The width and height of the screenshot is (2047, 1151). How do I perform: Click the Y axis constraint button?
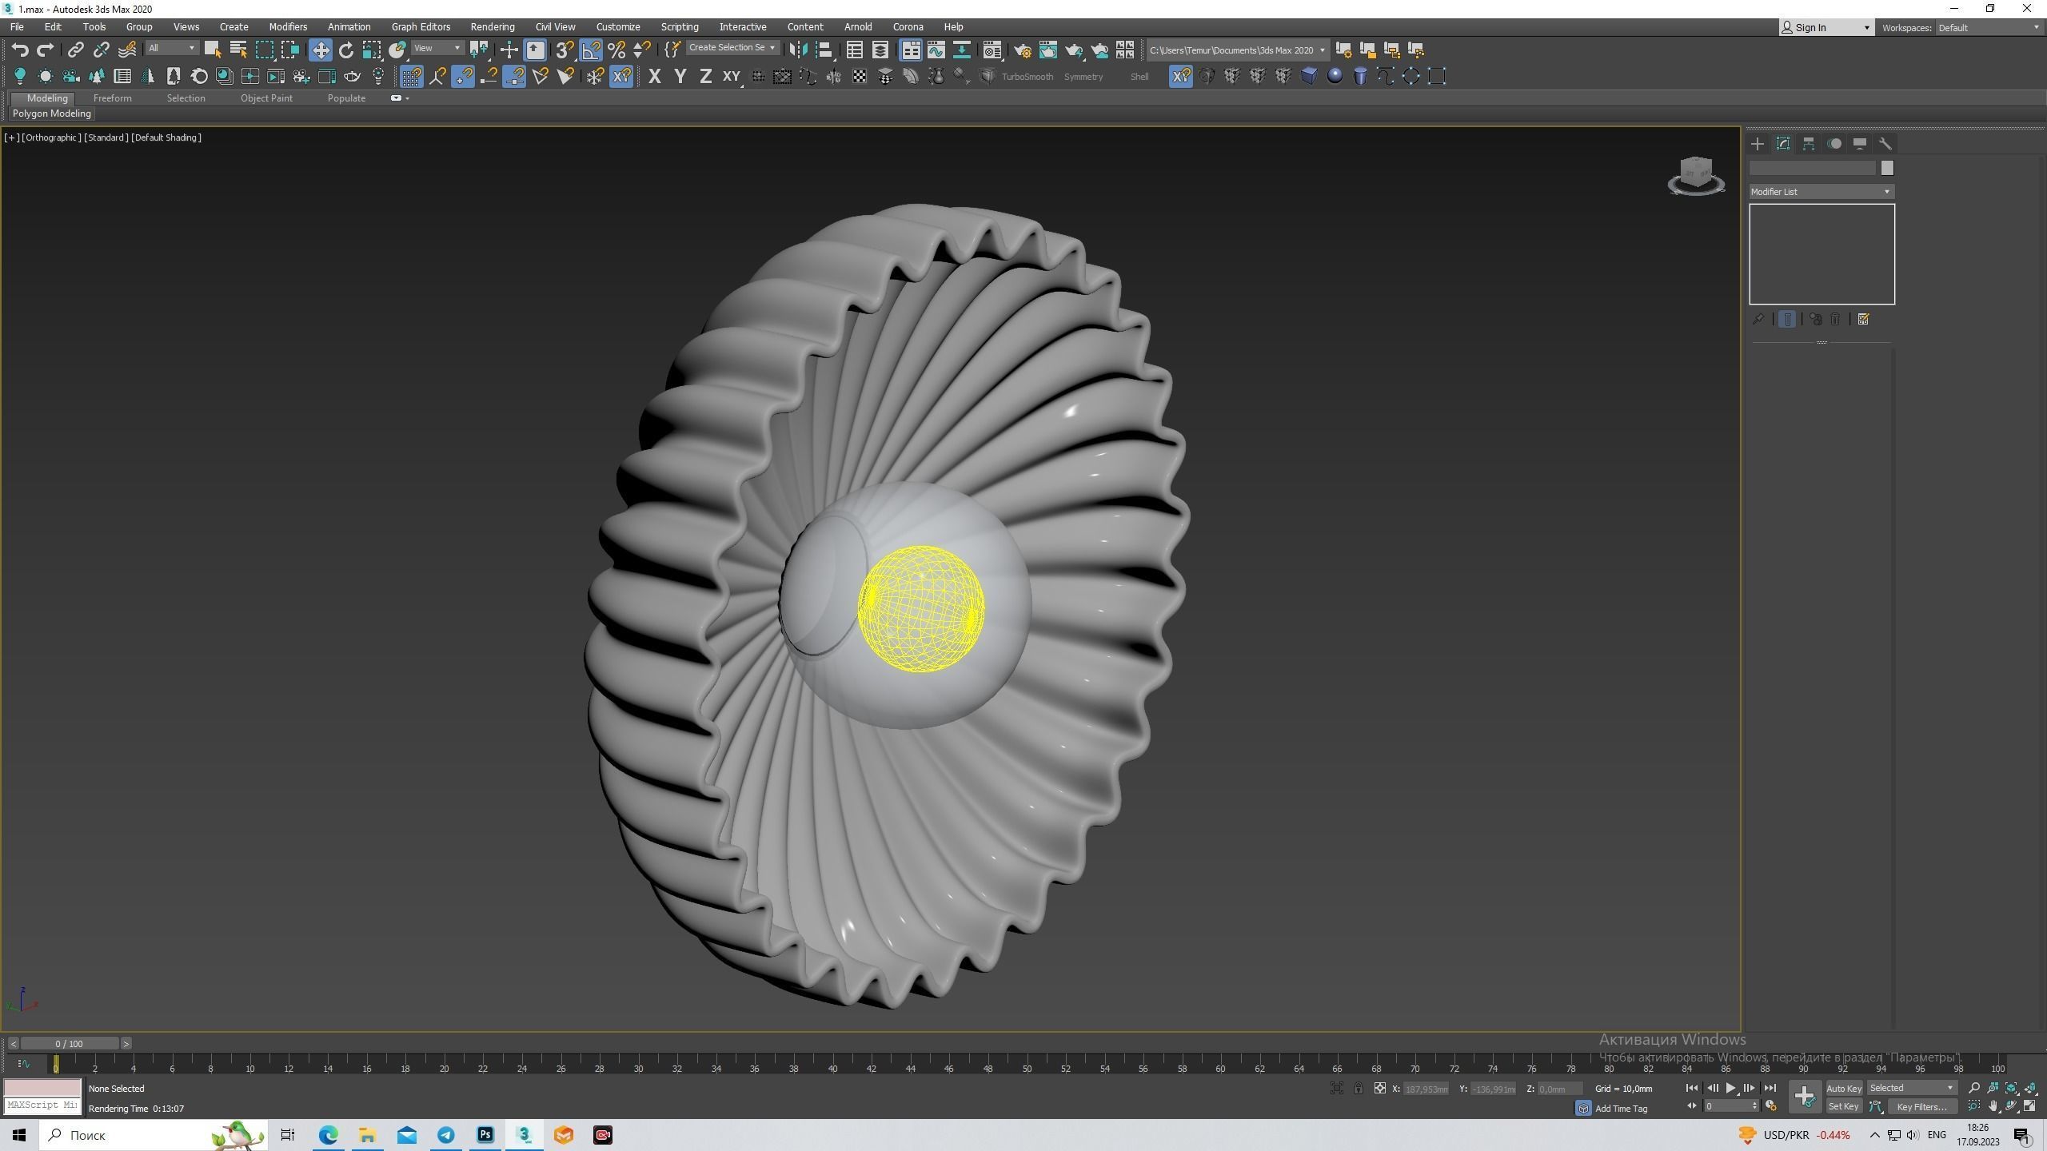point(680,76)
